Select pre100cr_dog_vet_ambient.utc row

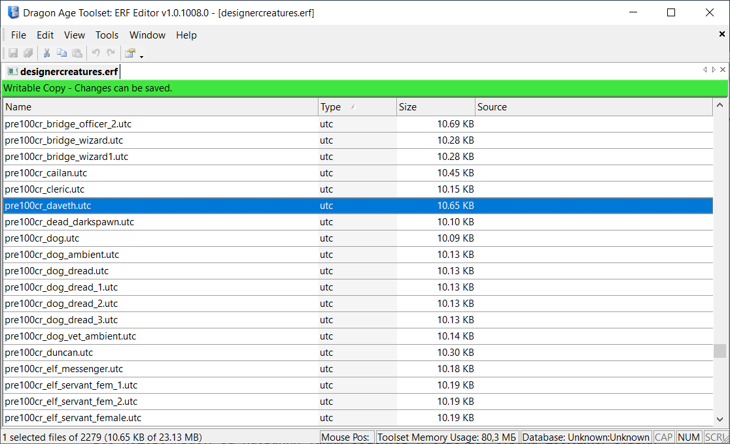[358, 336]
